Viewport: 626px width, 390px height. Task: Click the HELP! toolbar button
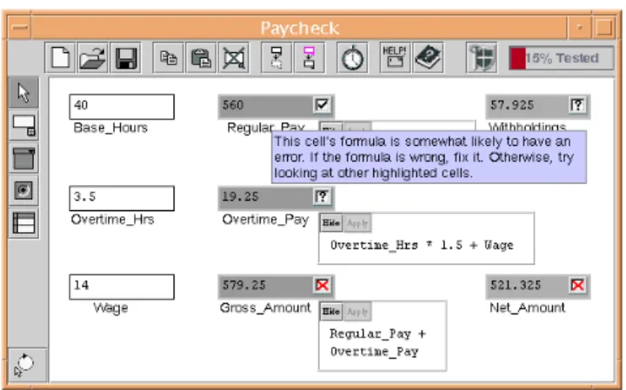(395, 58)
